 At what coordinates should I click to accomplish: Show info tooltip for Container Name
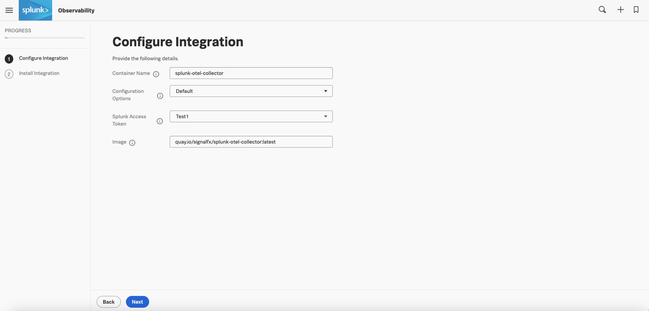[x=156, y=74]
